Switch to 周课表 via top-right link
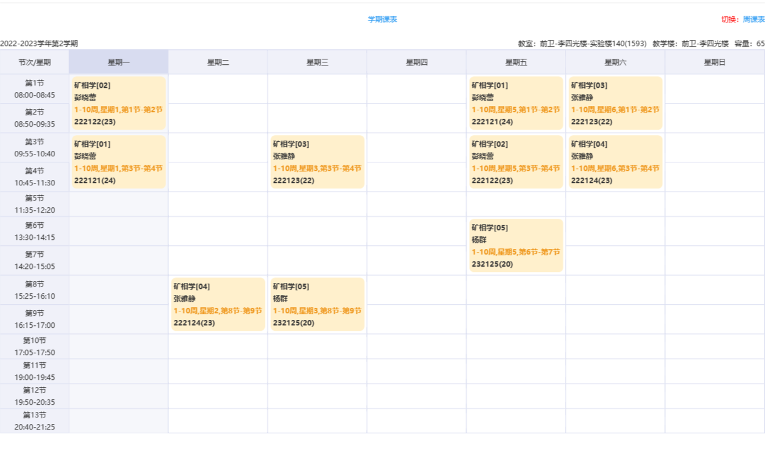 (753, 19)
